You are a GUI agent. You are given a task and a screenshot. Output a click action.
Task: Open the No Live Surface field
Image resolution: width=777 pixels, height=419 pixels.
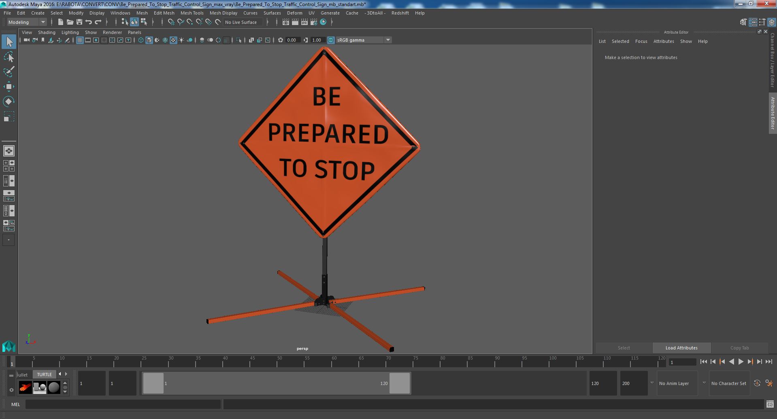click(x=243, y=22)
